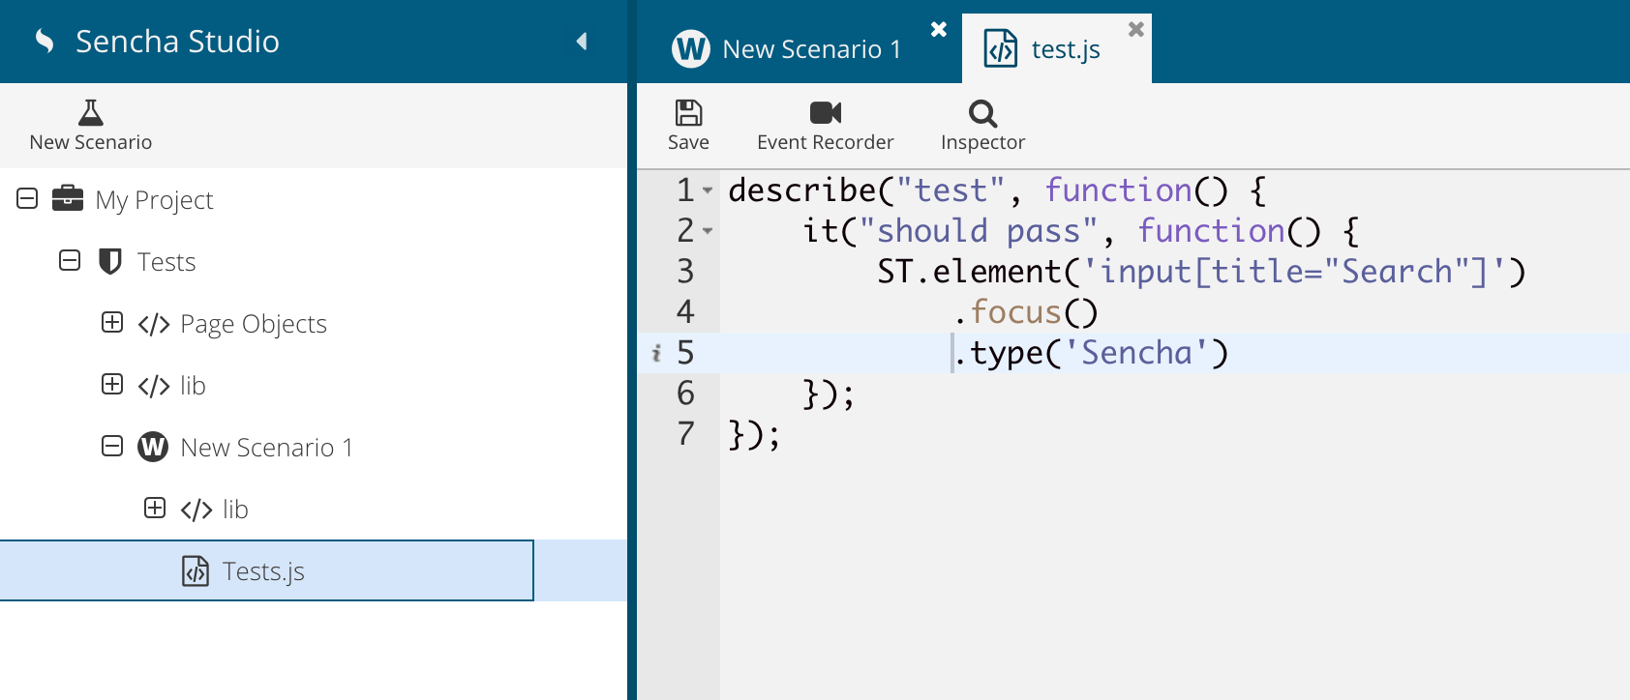Close the New Scenario 1 tab
The height and width of the screenshot is (700, 1630).
click(x=939, y=29)
